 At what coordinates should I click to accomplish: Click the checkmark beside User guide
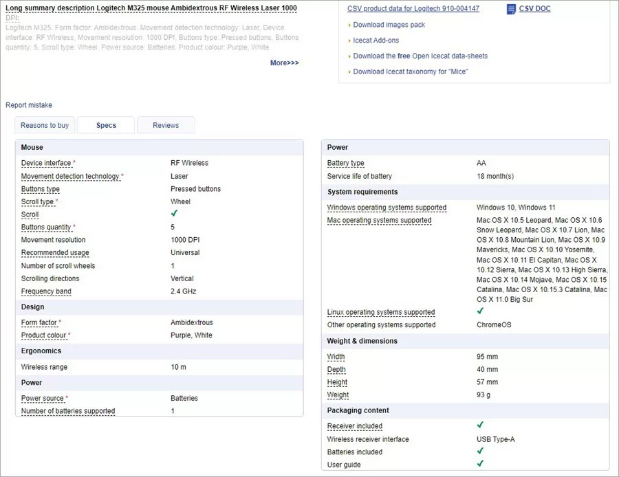click(479, 465)
